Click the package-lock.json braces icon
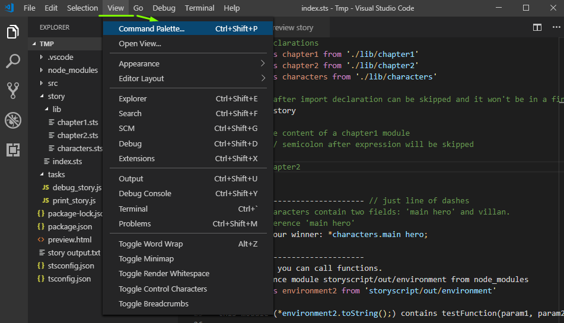 click(41, 214)
